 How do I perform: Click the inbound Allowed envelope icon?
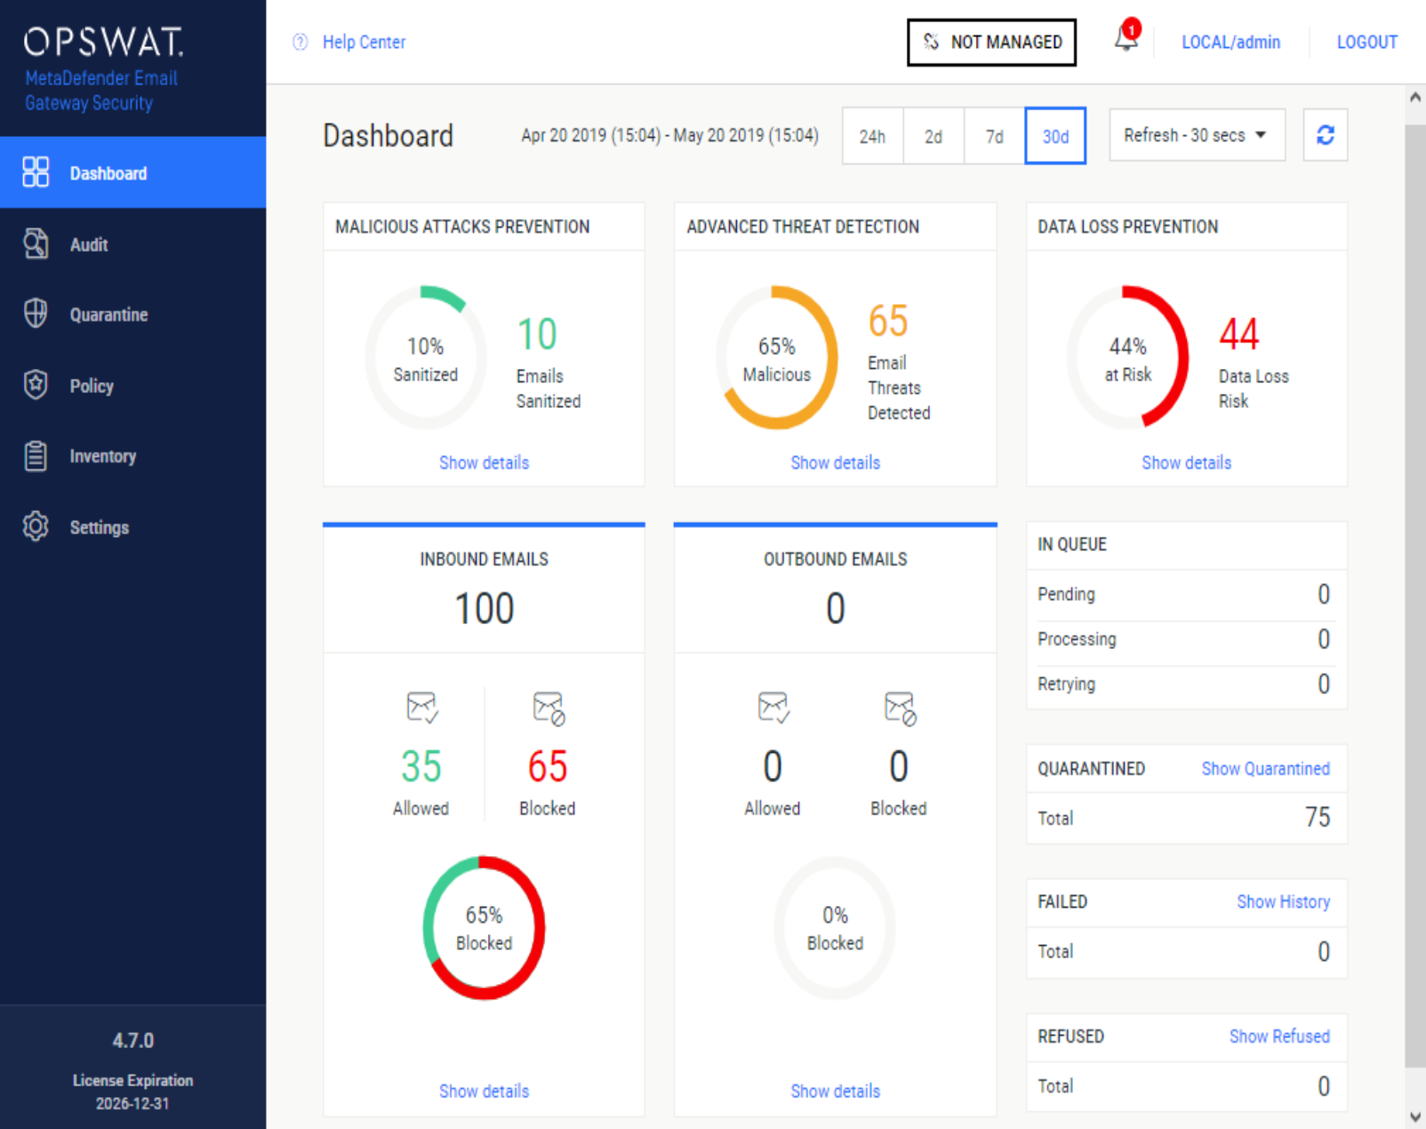click(x=421, y=708)
